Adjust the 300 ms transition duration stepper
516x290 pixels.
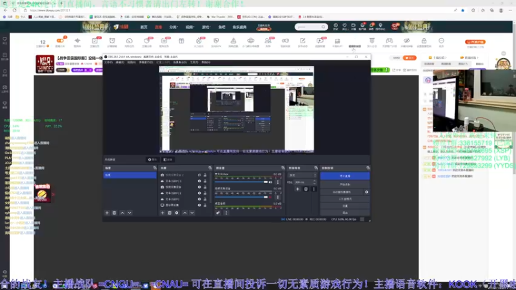click(314, 182)
